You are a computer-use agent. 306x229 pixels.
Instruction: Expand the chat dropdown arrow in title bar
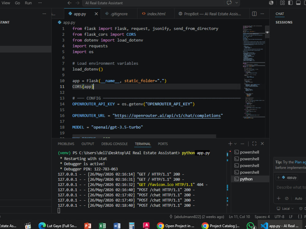point(237,3)
